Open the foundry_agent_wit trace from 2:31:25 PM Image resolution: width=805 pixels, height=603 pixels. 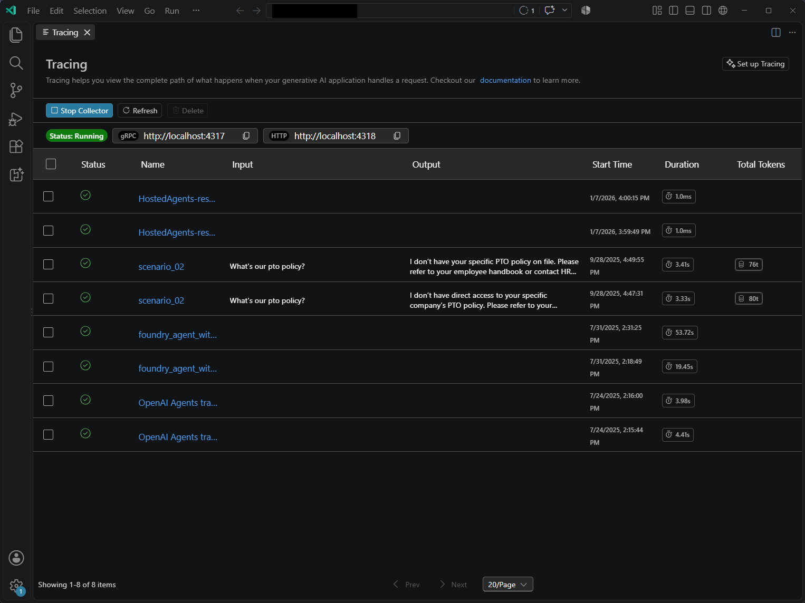coord(177,335)
